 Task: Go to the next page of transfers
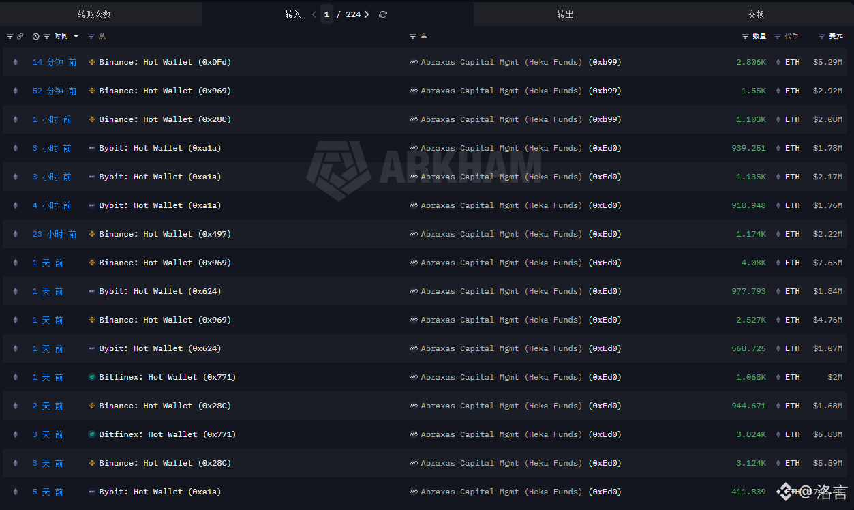367,14
